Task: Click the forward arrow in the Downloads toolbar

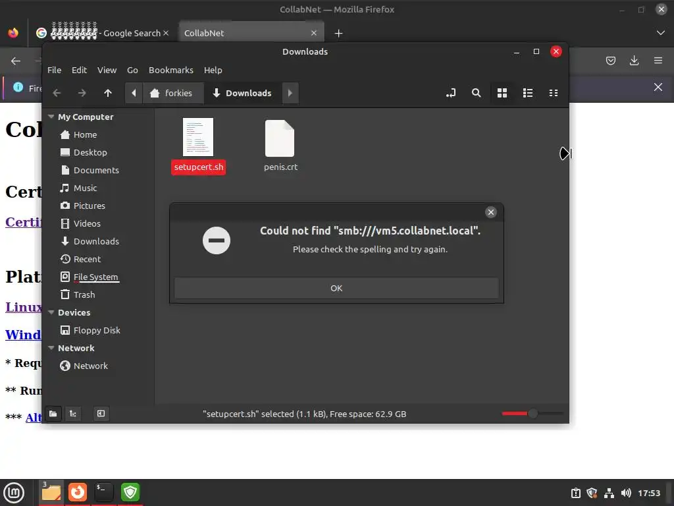Action: [82, 93]
